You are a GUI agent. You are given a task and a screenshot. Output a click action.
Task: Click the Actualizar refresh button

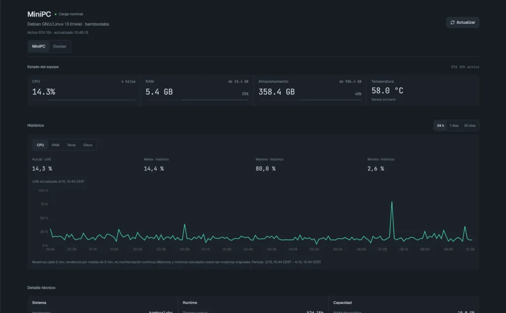tap(463, 22)
